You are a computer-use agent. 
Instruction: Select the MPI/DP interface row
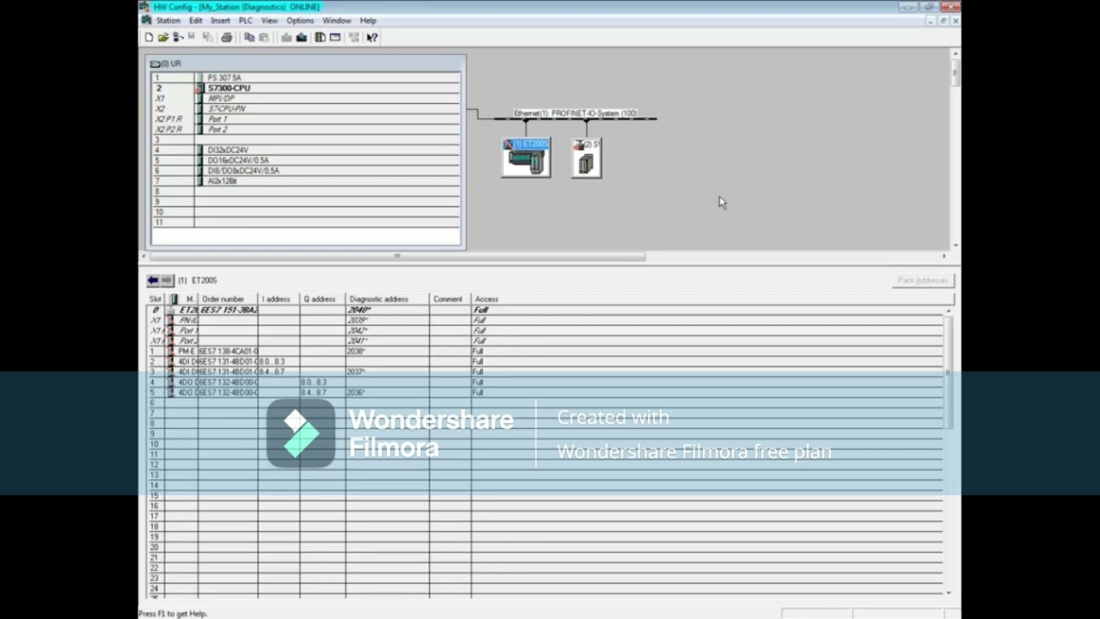(306, 99)
